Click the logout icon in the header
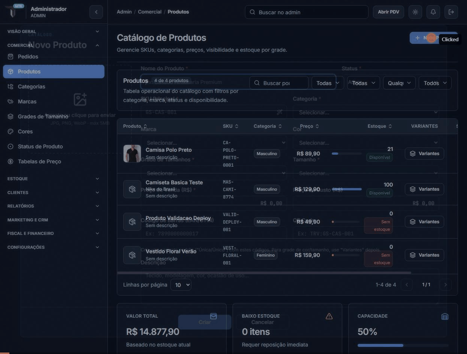This screenshot has width=467, height=354. [x=451, y=12]
